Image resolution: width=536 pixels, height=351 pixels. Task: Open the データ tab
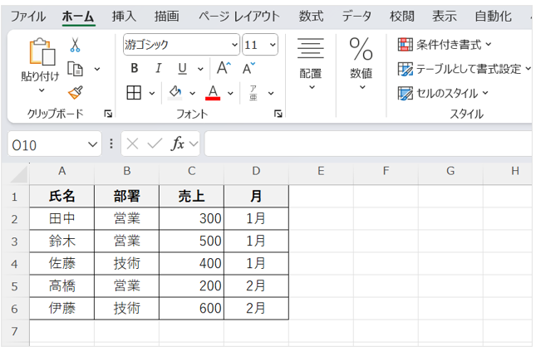(357, 16)
